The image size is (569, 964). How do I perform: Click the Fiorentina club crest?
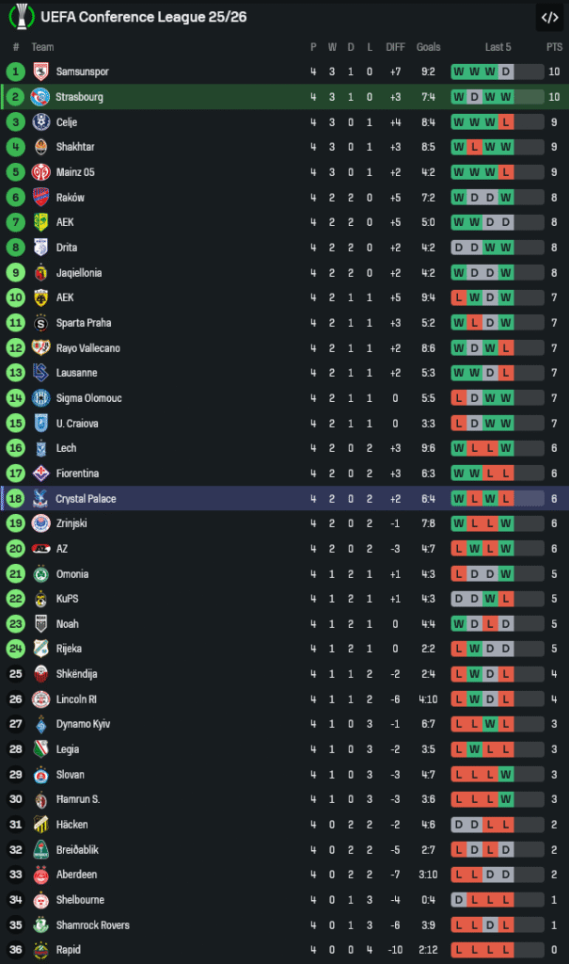(x=40, y=474)
